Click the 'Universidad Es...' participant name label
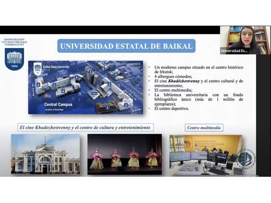The image size is (271, 203). click(234, 51)
